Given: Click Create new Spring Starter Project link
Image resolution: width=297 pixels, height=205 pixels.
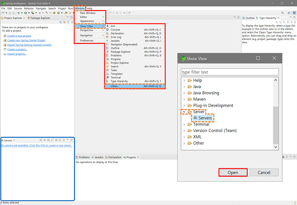Looking at the screenshot, I should coord(26,40).
